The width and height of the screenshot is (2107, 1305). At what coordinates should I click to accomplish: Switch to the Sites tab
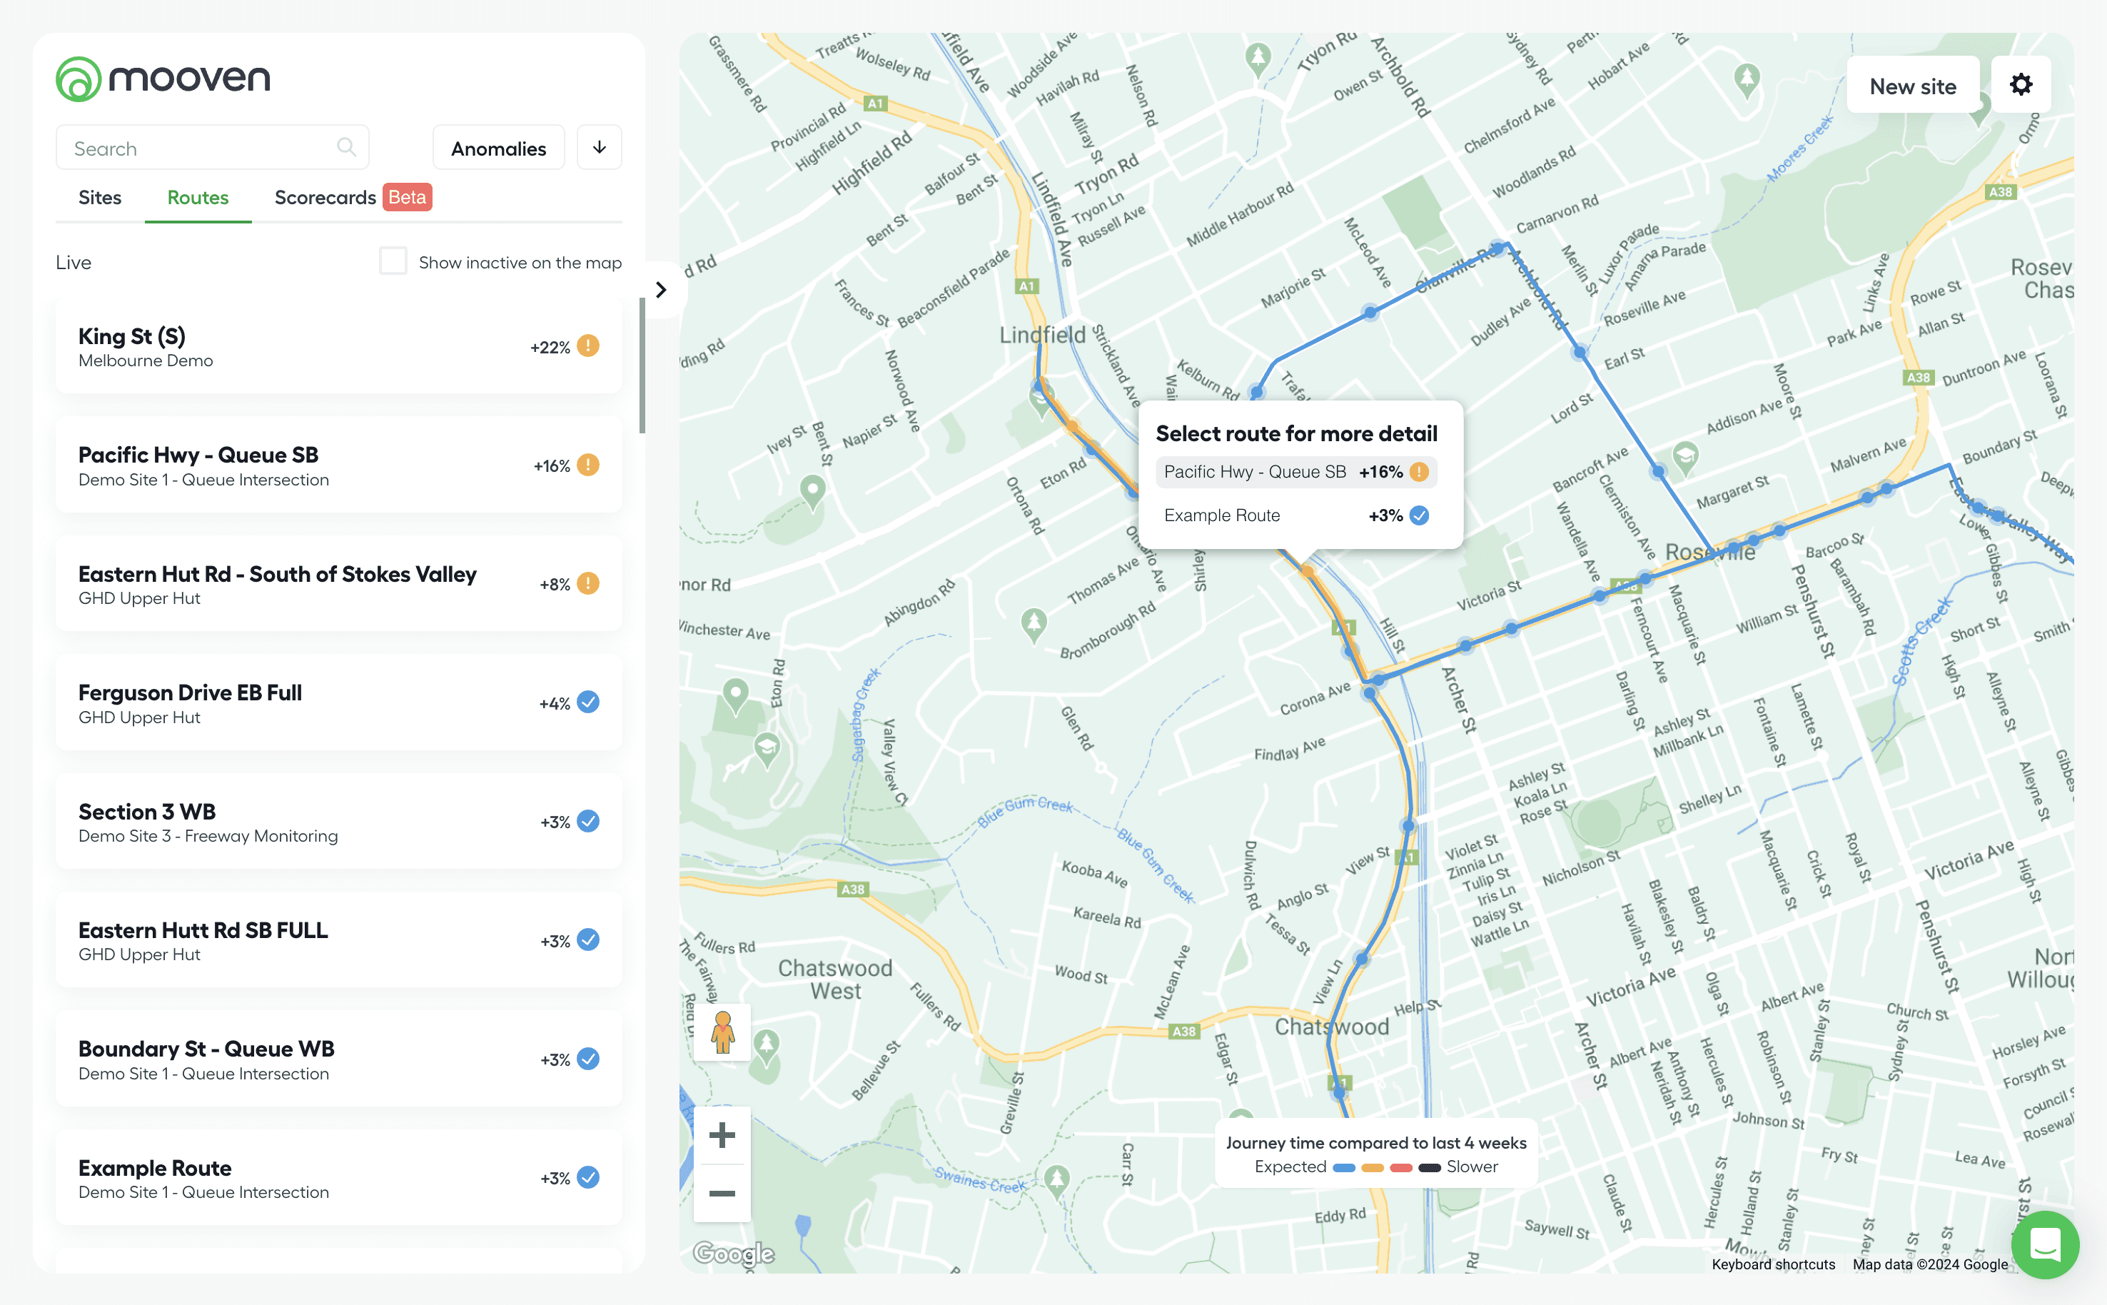100,198
